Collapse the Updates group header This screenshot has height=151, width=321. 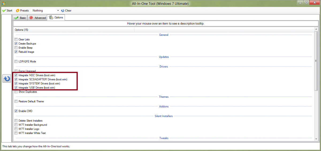[x=164, y=57]
